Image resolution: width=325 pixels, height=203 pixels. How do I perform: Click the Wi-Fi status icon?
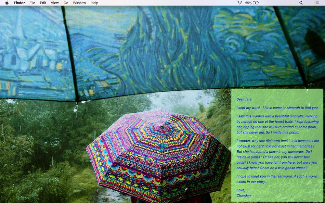(240, 3)
